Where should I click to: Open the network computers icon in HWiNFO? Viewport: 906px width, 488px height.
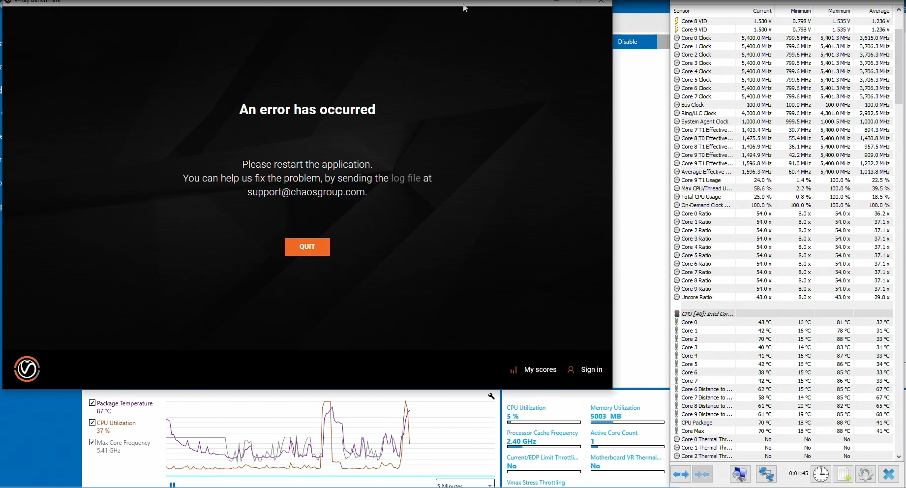pyautogui.click(x=766, y=475)
